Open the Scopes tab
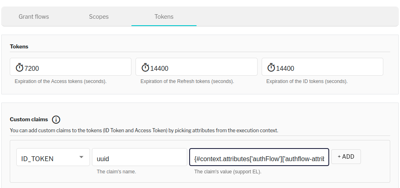 pyautogui.click(x=99, y=17)
